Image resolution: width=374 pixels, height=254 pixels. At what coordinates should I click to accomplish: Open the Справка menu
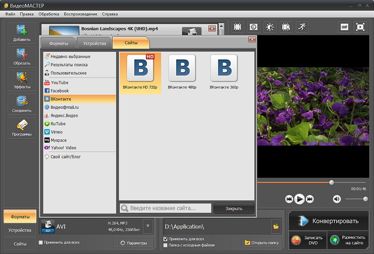110,14
